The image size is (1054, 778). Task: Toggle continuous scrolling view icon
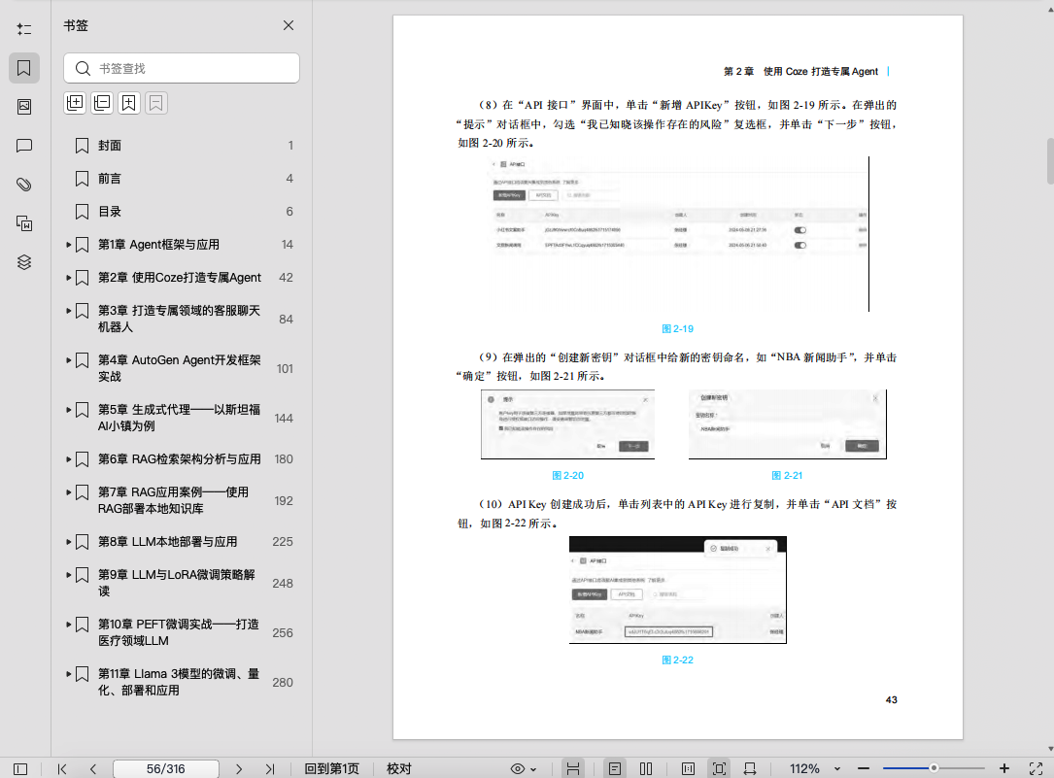573,768
